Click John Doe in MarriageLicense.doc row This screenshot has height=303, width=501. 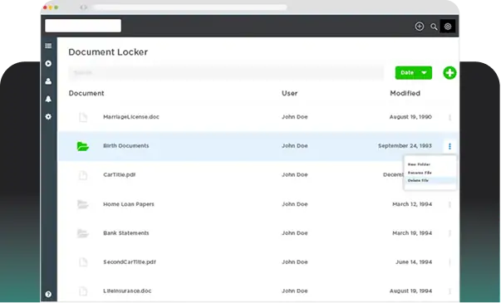(x=295, y=117)
